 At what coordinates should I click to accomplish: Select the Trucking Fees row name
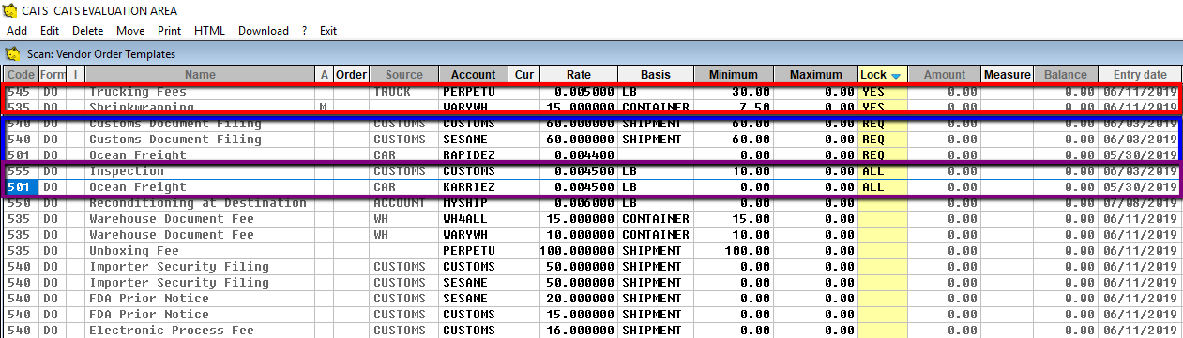[x=138, y=92]
